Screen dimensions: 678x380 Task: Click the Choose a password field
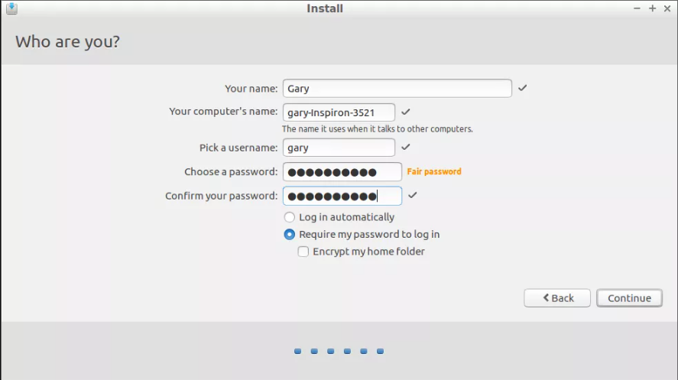pos(342,172)
